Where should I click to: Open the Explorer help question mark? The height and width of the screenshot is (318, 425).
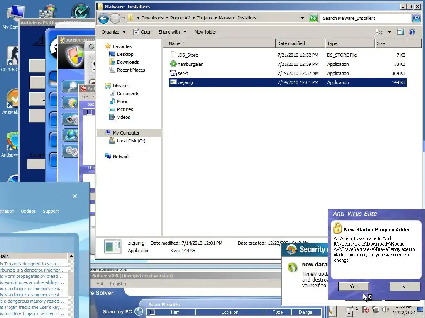412,32
